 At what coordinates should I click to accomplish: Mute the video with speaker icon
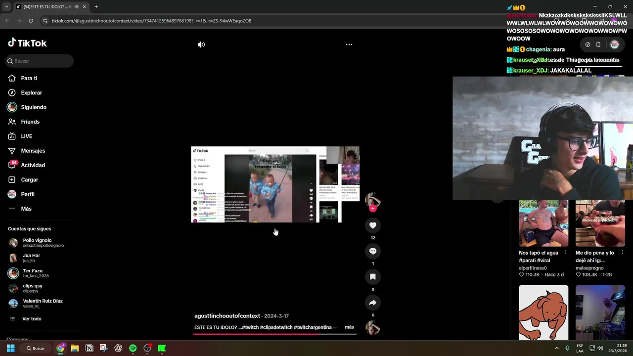pos(201,44)
